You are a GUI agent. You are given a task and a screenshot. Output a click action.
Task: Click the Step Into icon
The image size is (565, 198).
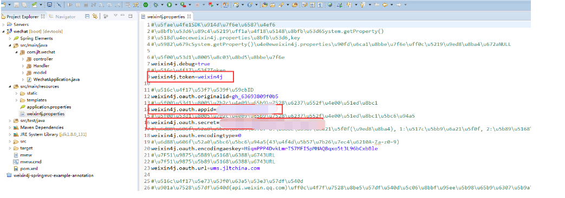101,5
